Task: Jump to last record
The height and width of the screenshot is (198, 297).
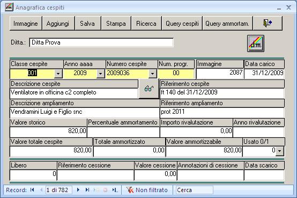Action: [87, 190]
